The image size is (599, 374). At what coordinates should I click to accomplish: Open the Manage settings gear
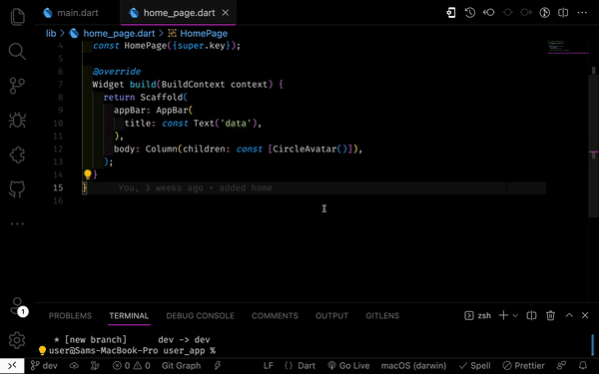(17, 340)
